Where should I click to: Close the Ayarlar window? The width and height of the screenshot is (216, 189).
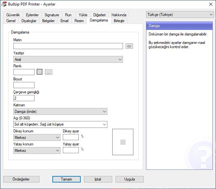pos(210,4)
